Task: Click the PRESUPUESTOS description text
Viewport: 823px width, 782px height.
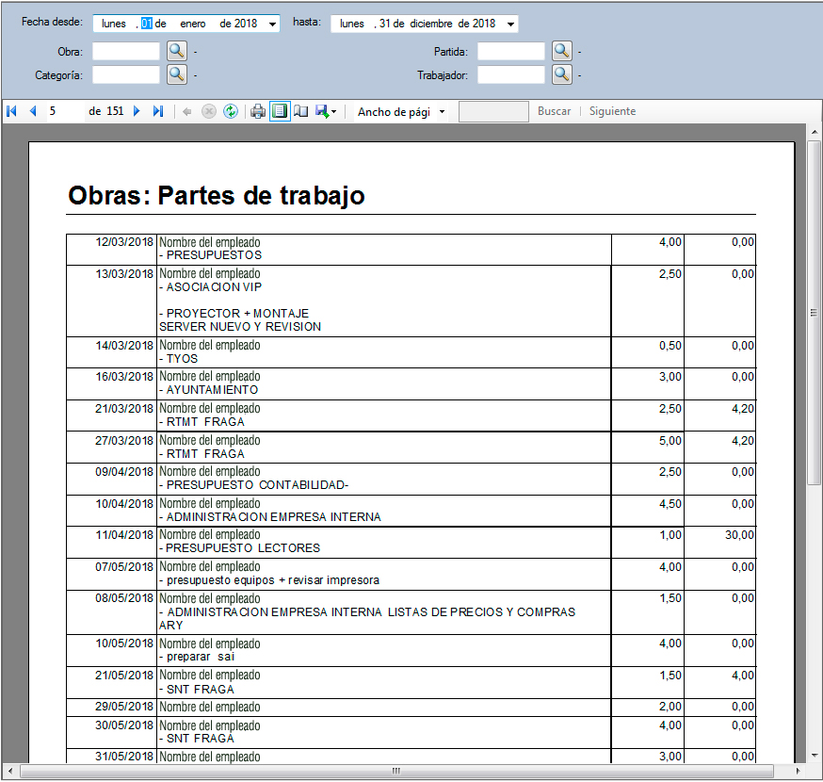Action: click(x=214, y=255)
